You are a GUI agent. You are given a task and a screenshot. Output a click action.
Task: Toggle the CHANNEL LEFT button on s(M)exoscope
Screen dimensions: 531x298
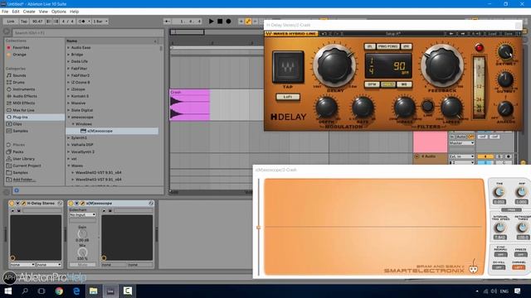(x=518, y=267)
